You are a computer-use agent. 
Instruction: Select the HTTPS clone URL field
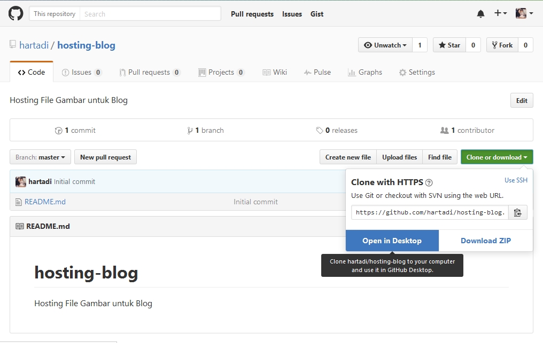tap(430, 212)
